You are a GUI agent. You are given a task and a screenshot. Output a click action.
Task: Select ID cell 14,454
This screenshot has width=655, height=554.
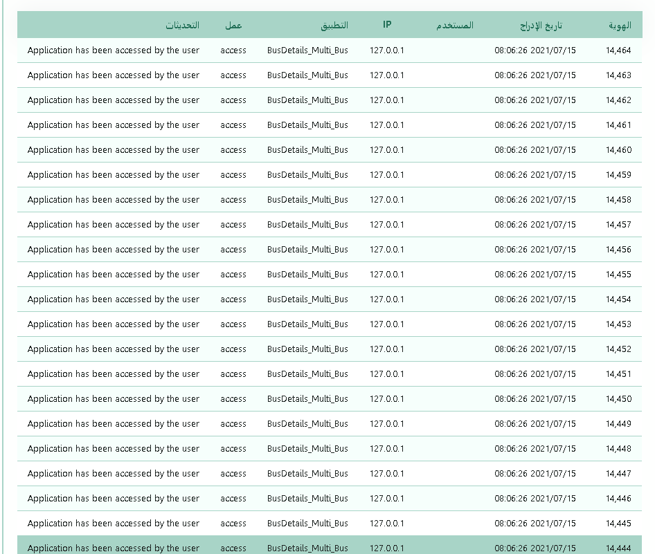tap(619, 299)
